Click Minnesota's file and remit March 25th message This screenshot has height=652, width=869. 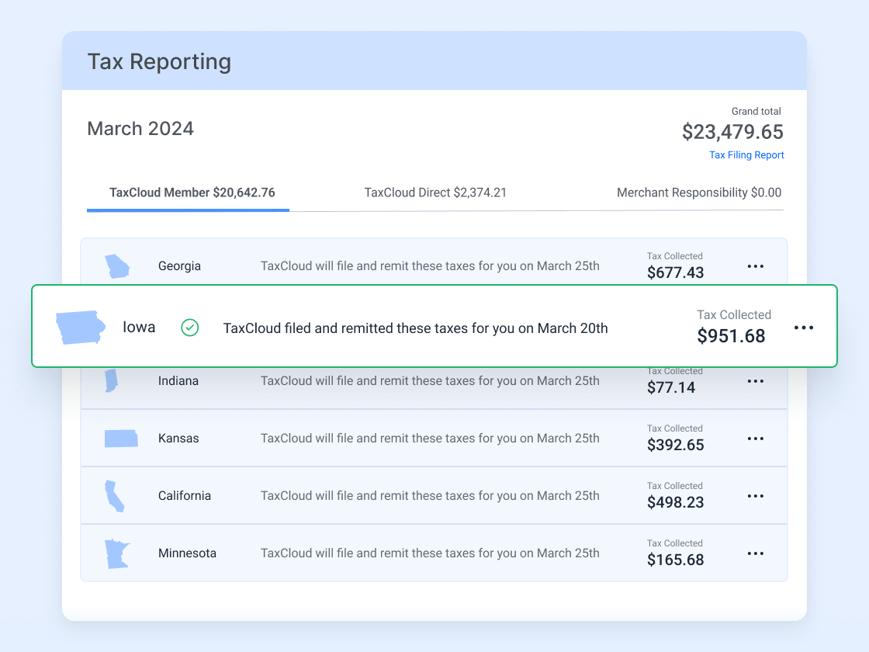click(x=430, y=553)
